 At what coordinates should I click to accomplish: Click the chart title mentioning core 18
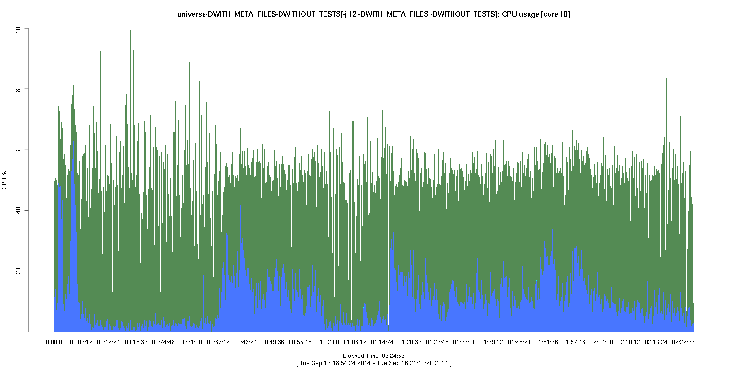tap(373, 14)
